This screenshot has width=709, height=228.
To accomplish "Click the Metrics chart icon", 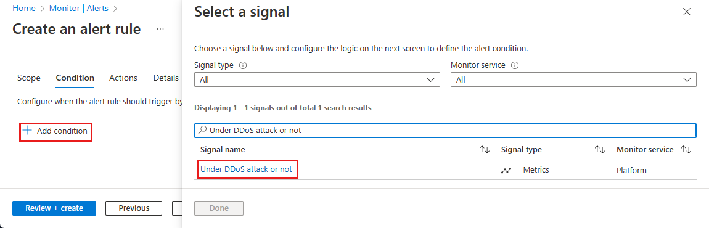I will (506, 171).
